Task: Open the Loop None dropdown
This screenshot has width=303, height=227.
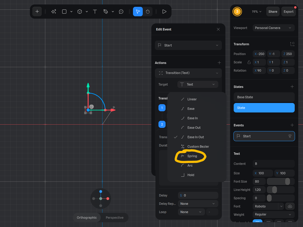Action: [x=191, y=212]
